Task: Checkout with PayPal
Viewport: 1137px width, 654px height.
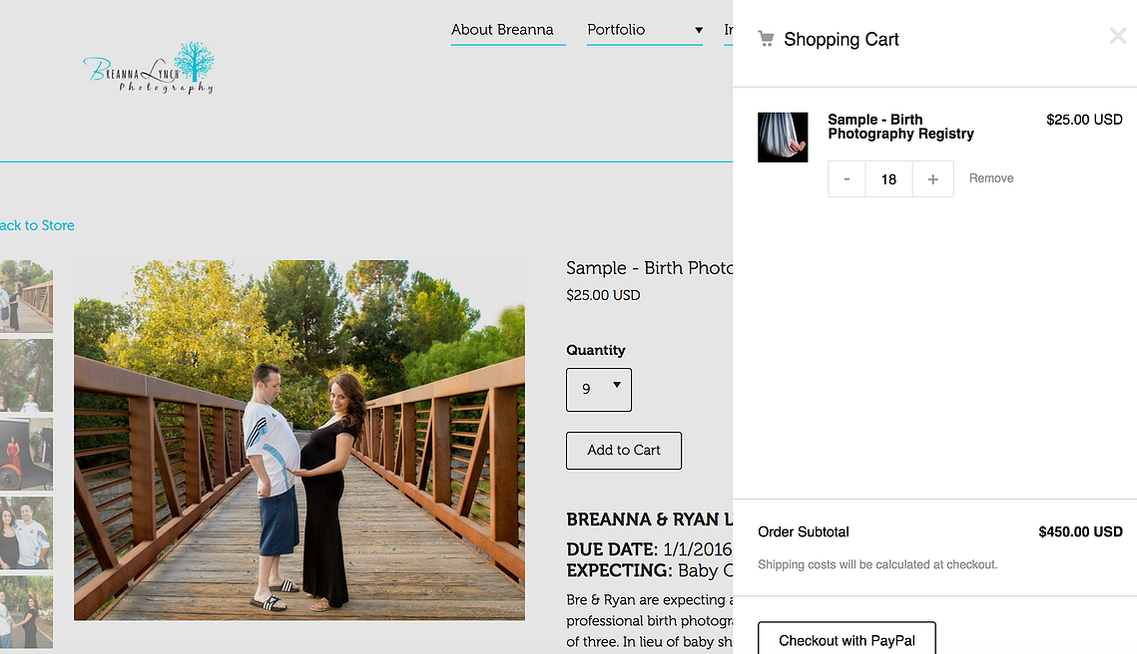Action: (x=846, y=640)
